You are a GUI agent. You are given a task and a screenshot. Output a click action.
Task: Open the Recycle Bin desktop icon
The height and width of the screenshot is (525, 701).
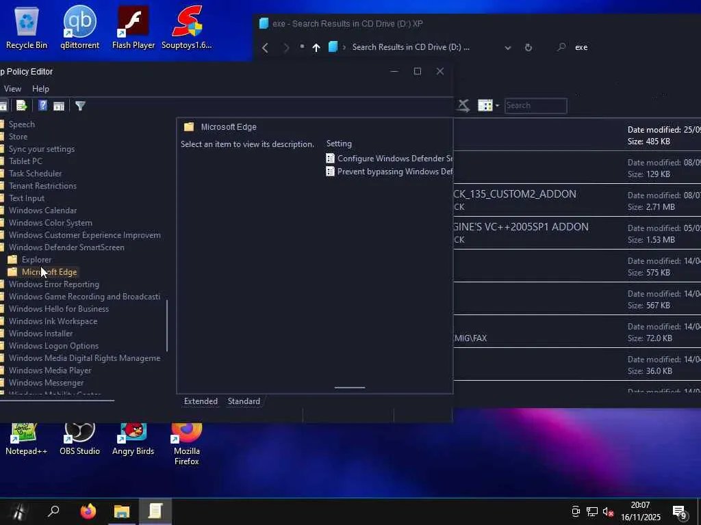pyautogui.click(x=27, y=27)
